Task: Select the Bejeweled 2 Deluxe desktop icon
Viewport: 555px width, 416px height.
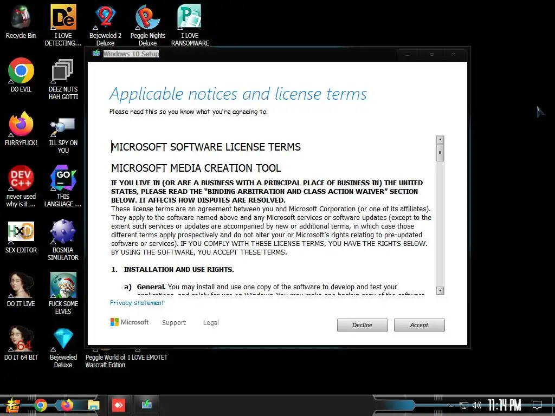Action: (x=106, y=25)
